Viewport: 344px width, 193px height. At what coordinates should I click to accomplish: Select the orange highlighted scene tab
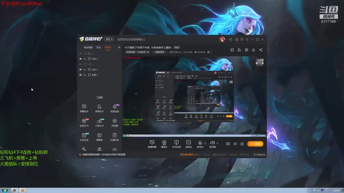108,48
